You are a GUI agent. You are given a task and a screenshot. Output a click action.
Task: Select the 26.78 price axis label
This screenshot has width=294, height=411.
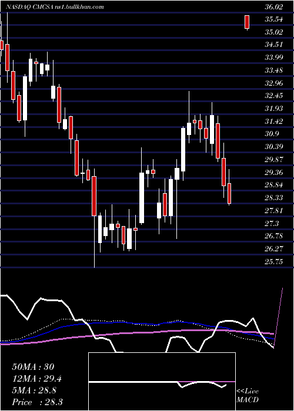point(274,237)
